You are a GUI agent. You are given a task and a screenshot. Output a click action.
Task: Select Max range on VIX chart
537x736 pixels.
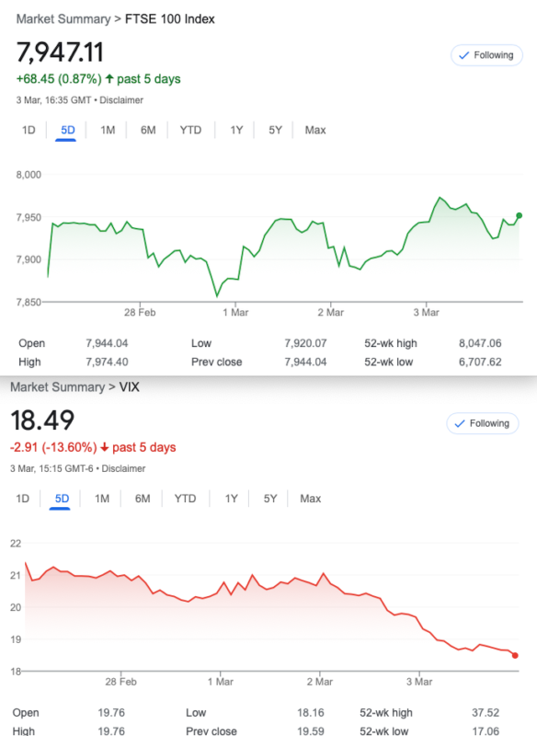(311, 499)
